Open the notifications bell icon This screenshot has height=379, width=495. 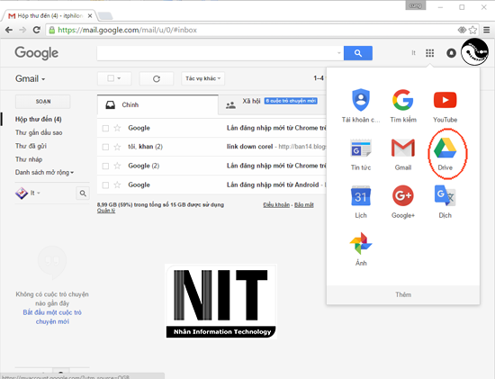point(451,53)
